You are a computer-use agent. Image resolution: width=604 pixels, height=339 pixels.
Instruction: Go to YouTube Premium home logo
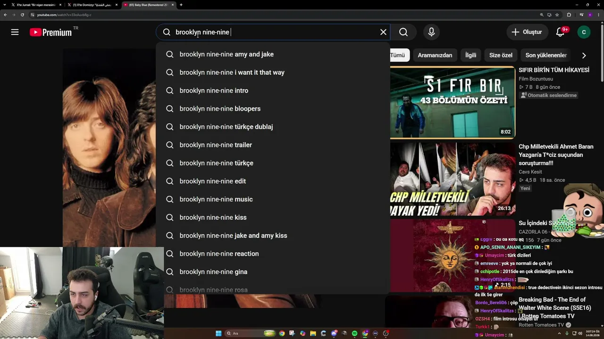point(50,32)
